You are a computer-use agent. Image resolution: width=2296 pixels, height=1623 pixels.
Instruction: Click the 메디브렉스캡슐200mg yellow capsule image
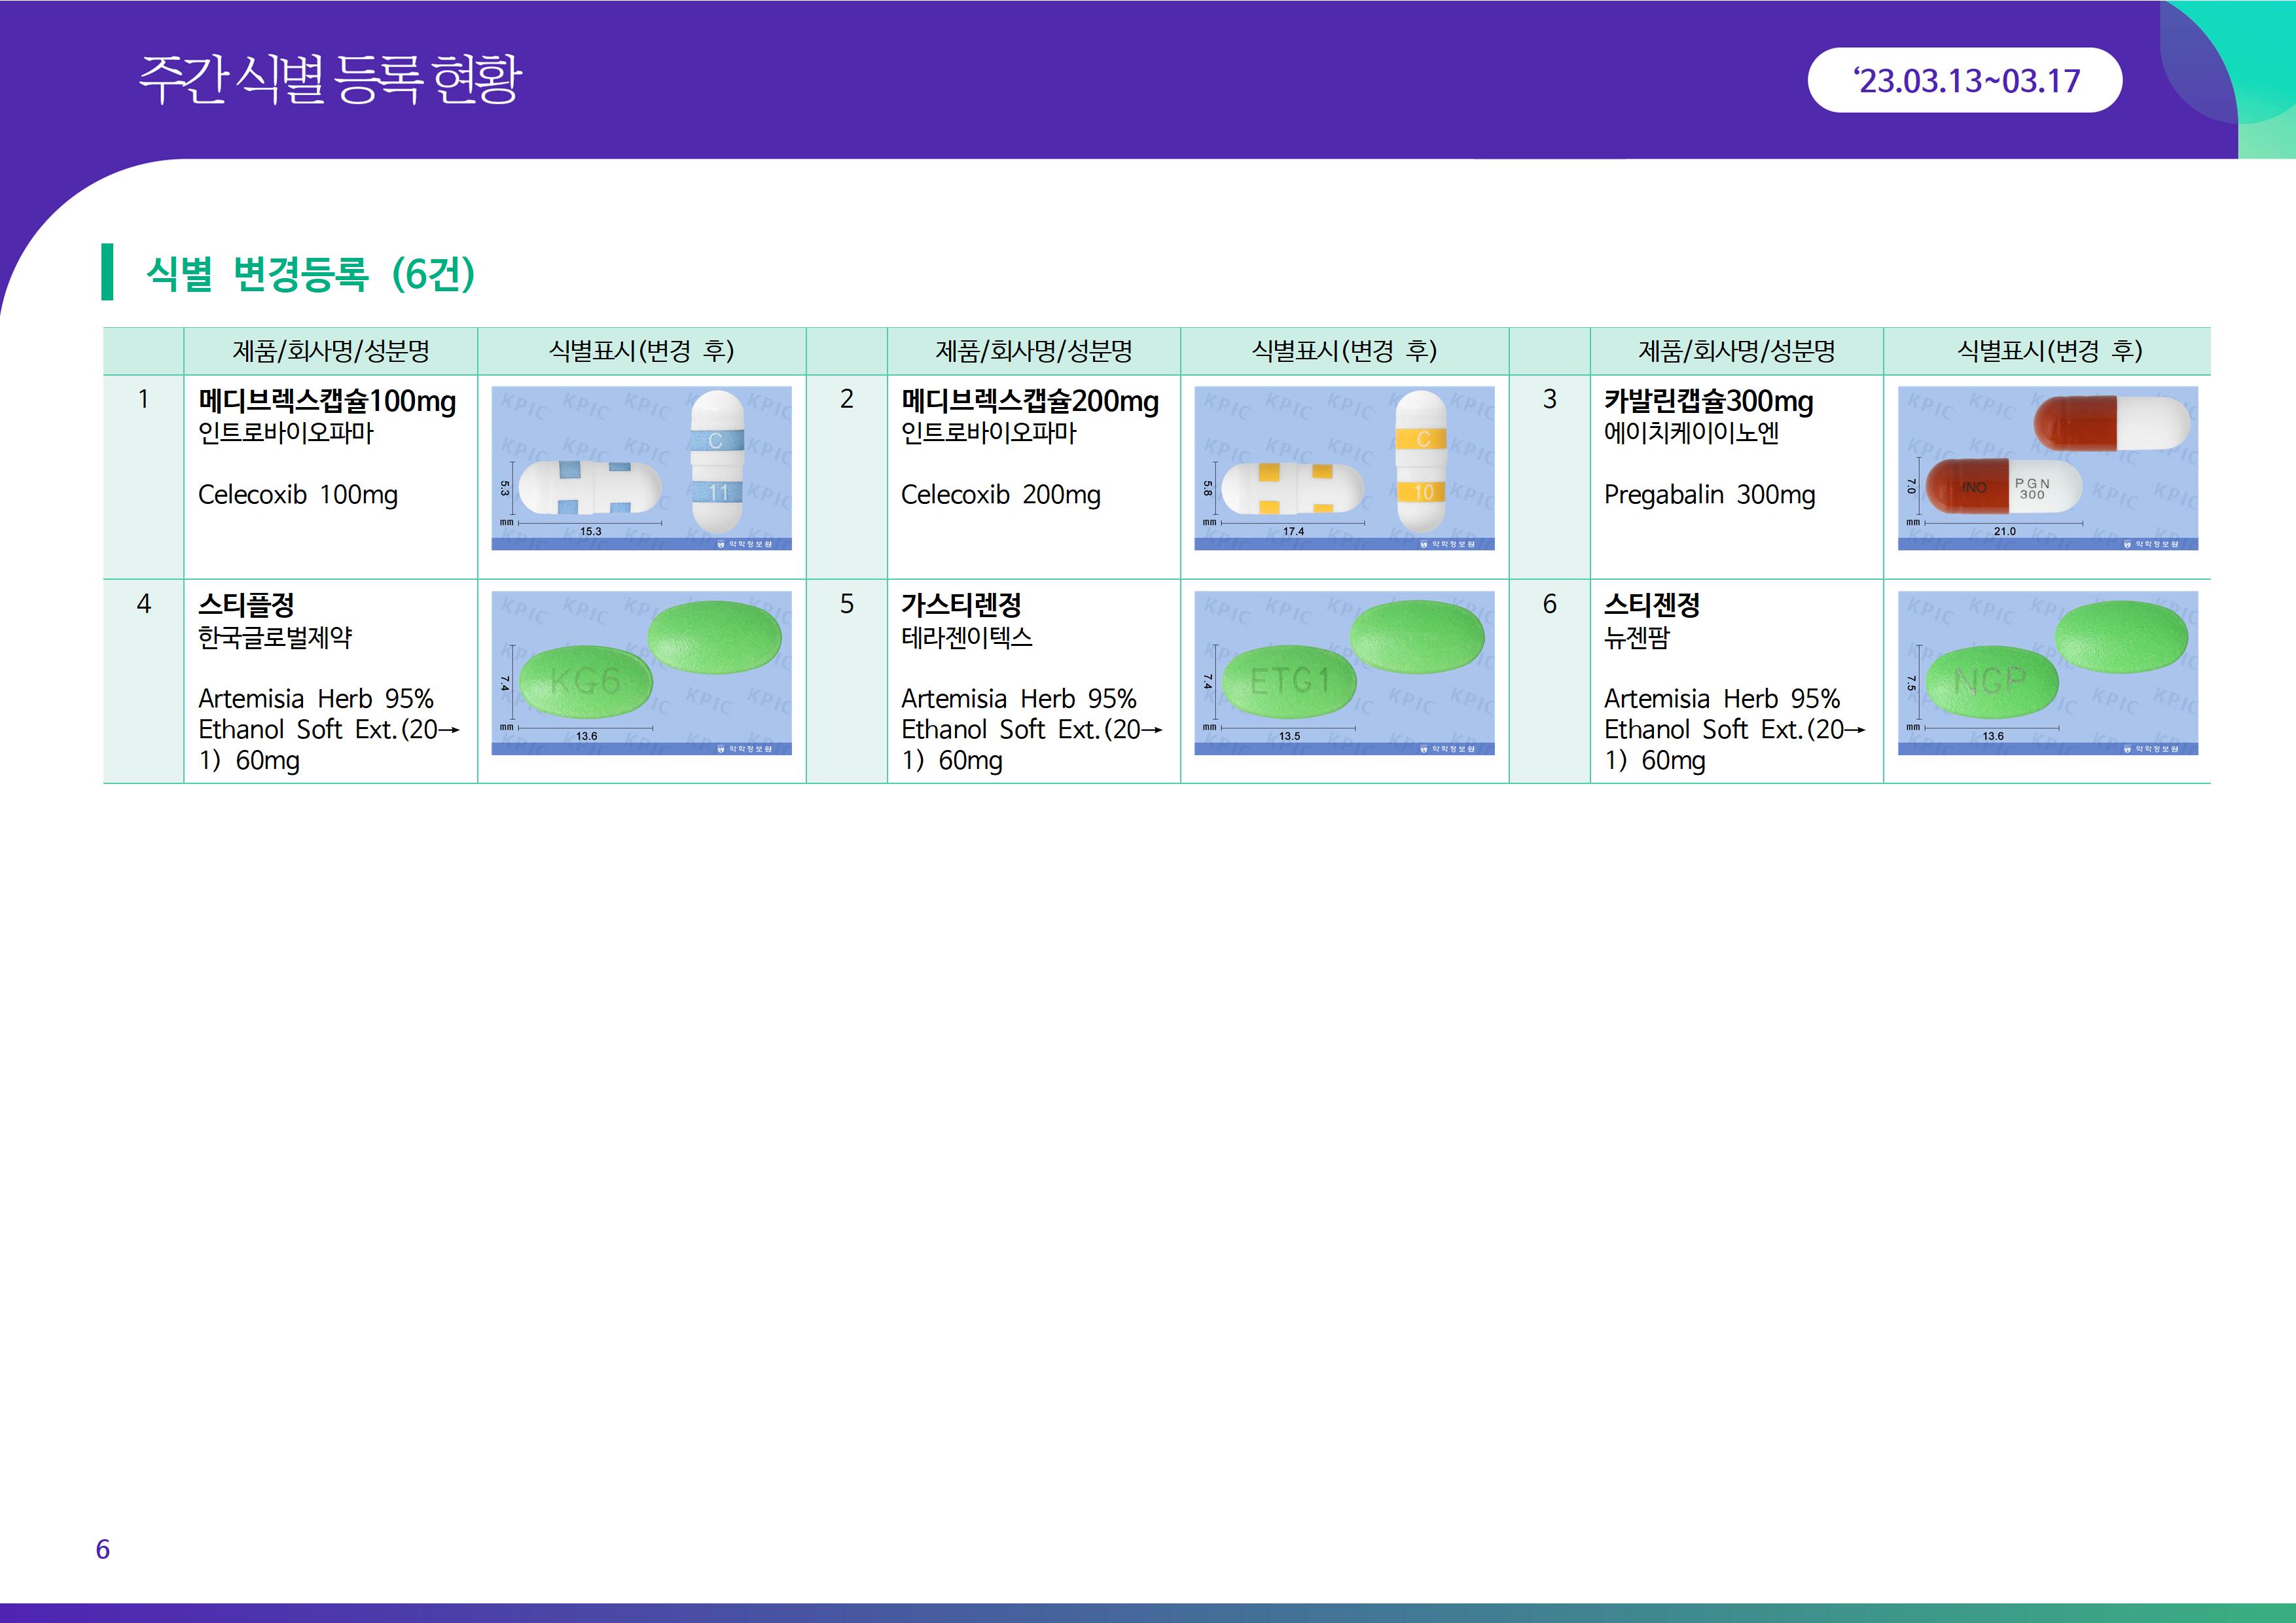(x=1344, y=468)
